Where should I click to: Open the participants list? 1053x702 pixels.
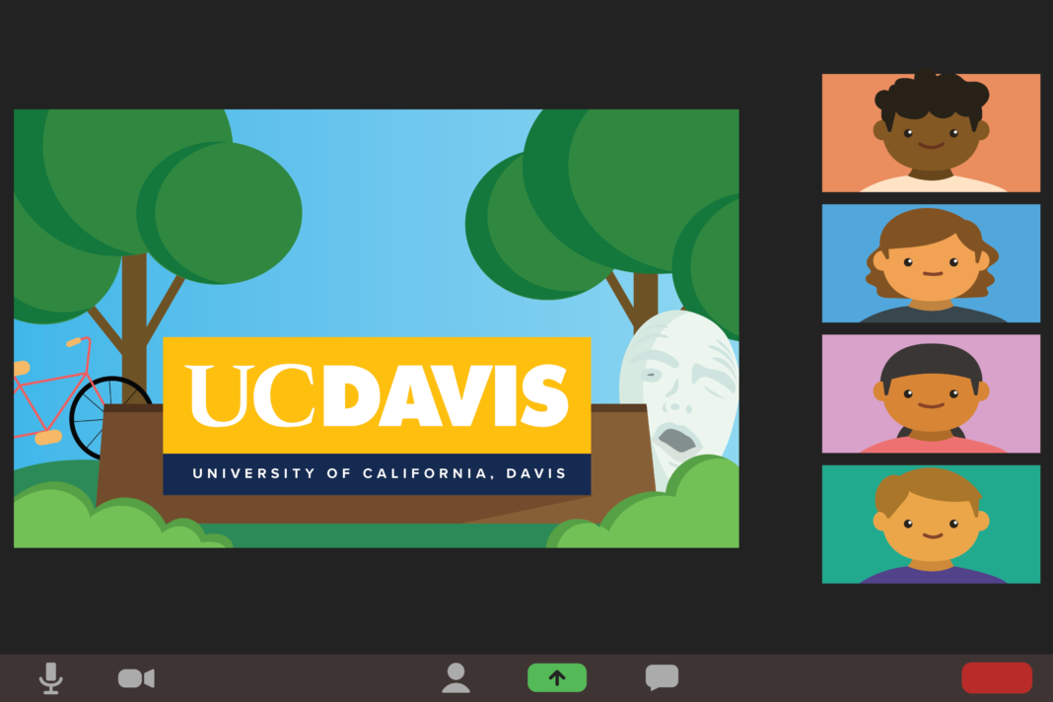click(456, 676)
